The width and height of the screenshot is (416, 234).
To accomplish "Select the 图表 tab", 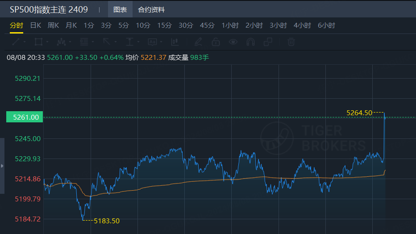I will point(120,9).
